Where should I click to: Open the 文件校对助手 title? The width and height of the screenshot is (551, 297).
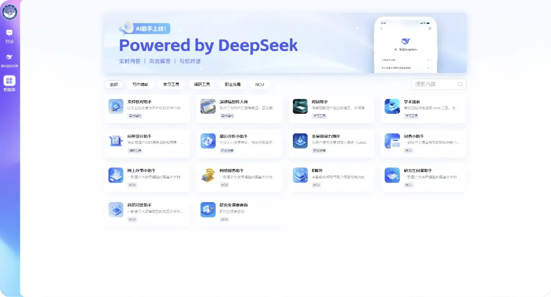coord(139,102)
